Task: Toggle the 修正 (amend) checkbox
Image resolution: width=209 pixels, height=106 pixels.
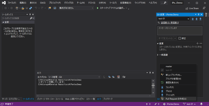Action: click(180, 38)
